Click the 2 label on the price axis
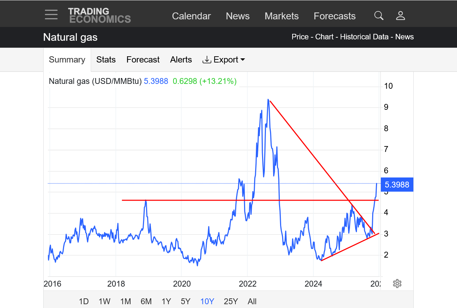 point(386,255)
